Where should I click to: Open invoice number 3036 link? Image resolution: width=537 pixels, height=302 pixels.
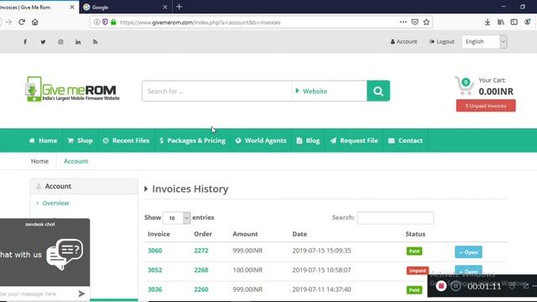tap(154, 289)
